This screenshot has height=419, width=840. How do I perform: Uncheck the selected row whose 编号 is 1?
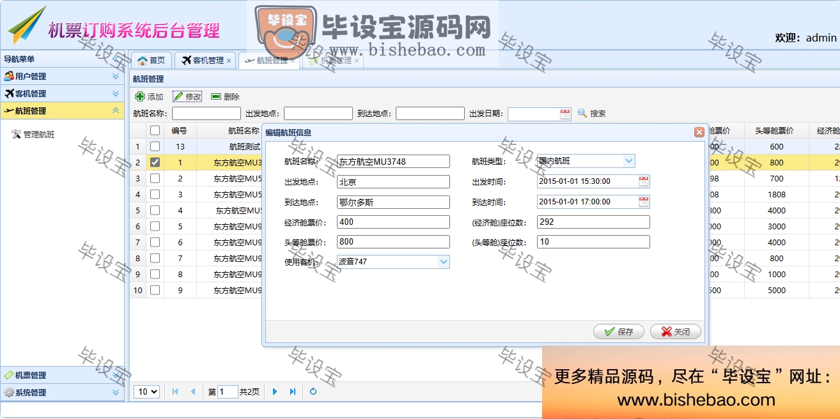[155, 162]
